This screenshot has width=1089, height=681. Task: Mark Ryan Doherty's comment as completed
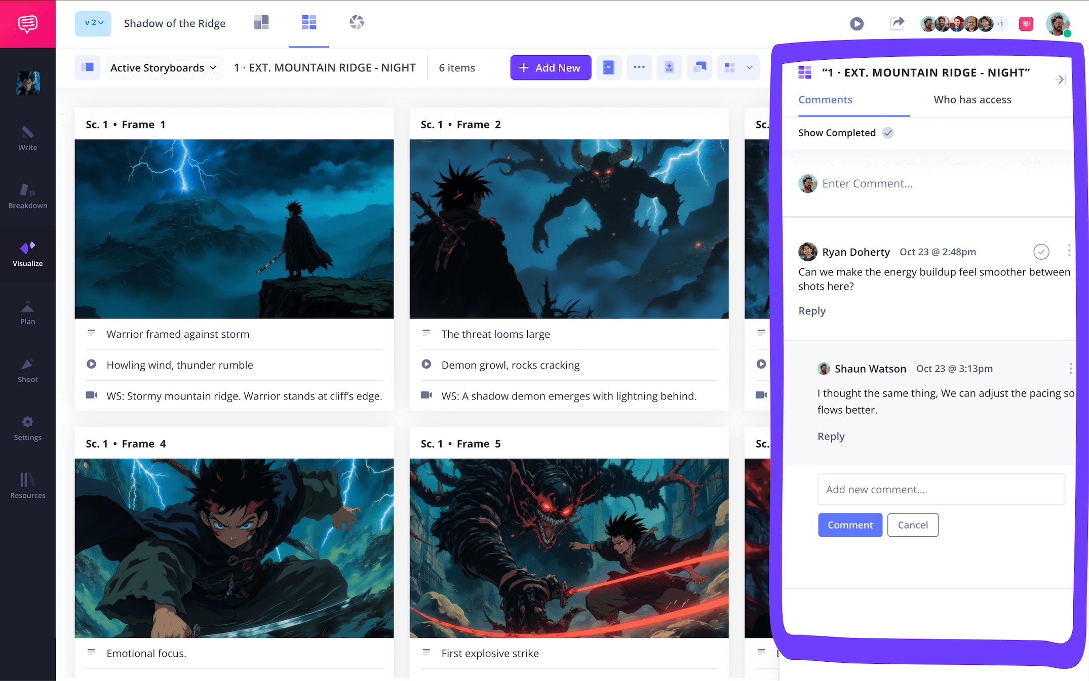[x=1041, y=252]
